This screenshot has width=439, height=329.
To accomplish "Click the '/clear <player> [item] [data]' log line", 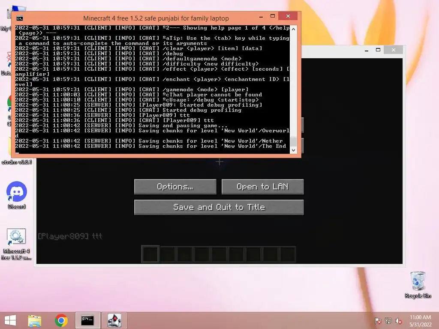I will [138, 48].
